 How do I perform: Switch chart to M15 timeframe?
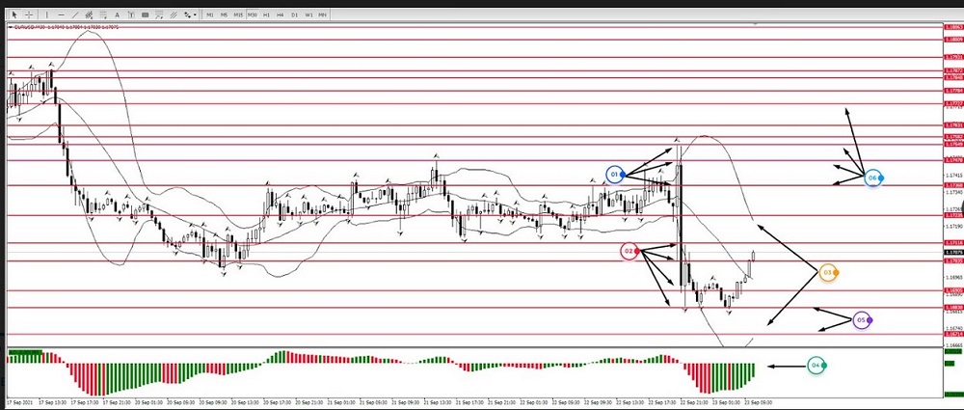238,14
